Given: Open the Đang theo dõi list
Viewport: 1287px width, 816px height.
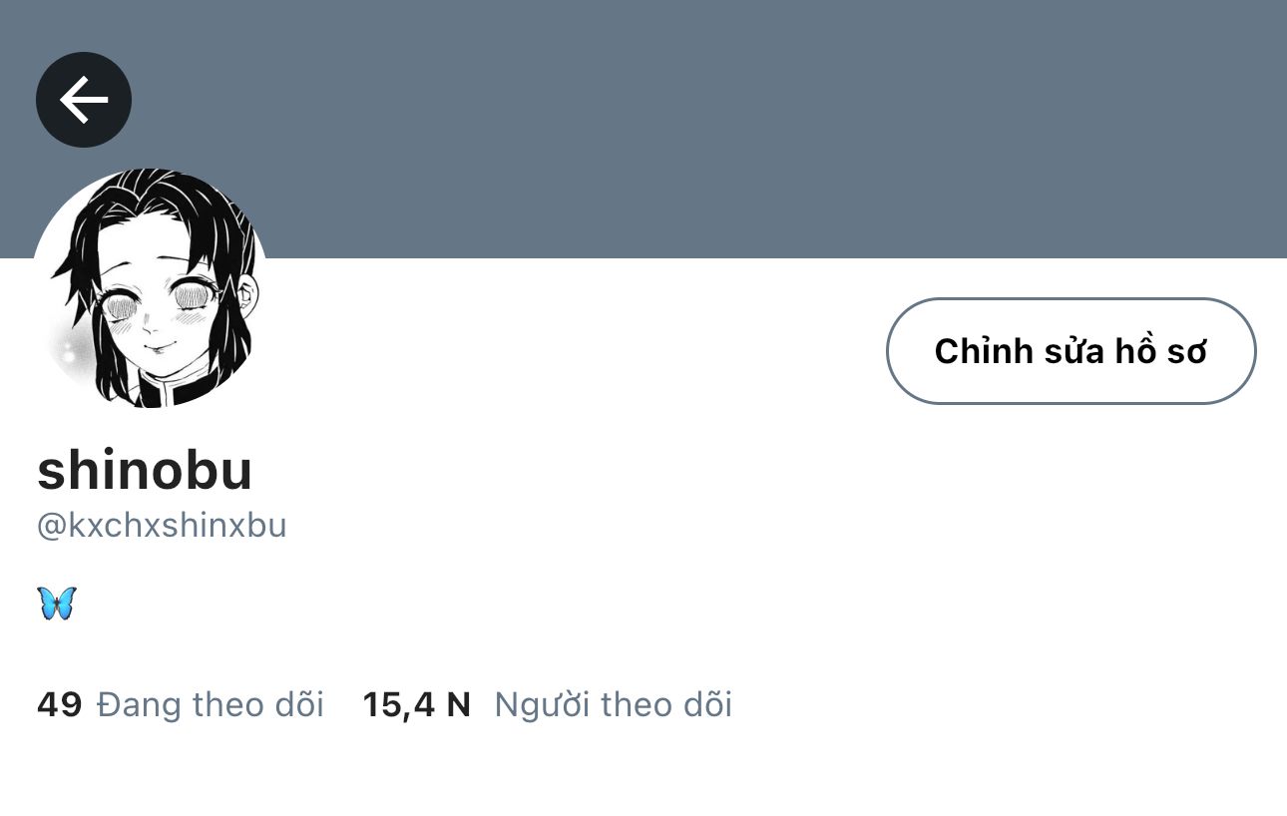Looking at the screenshot, I should click(x=211, y=705).
